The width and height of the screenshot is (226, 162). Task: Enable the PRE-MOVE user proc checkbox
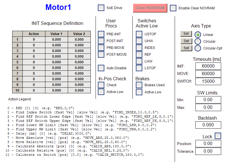[x=101, y=47]
